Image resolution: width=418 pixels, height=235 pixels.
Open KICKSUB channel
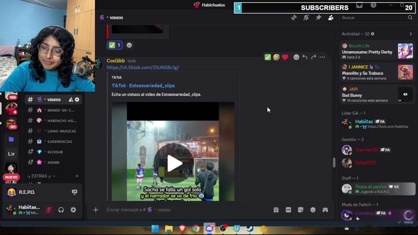tap(54, 152)
